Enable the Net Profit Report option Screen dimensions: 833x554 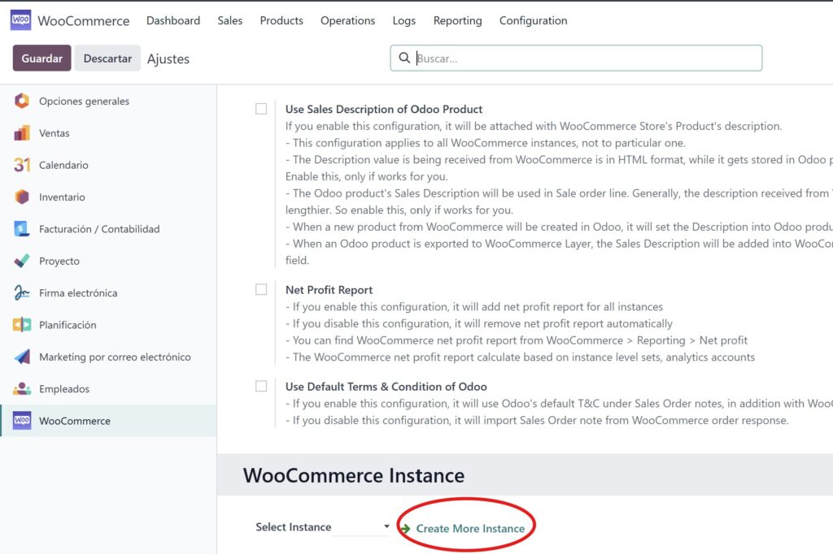pyautogui.click(x=261, y=289)
